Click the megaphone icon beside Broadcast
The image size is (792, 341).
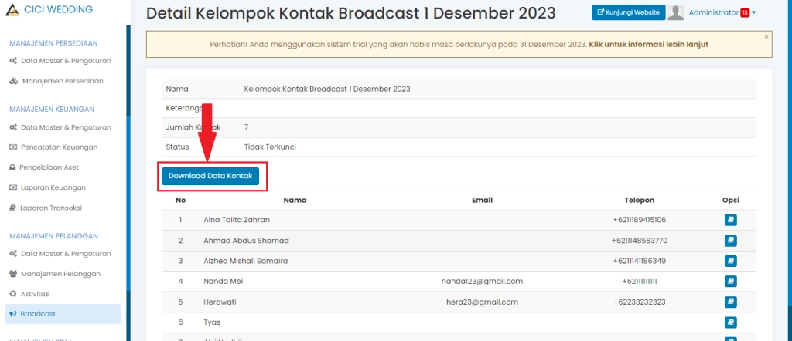13,314
